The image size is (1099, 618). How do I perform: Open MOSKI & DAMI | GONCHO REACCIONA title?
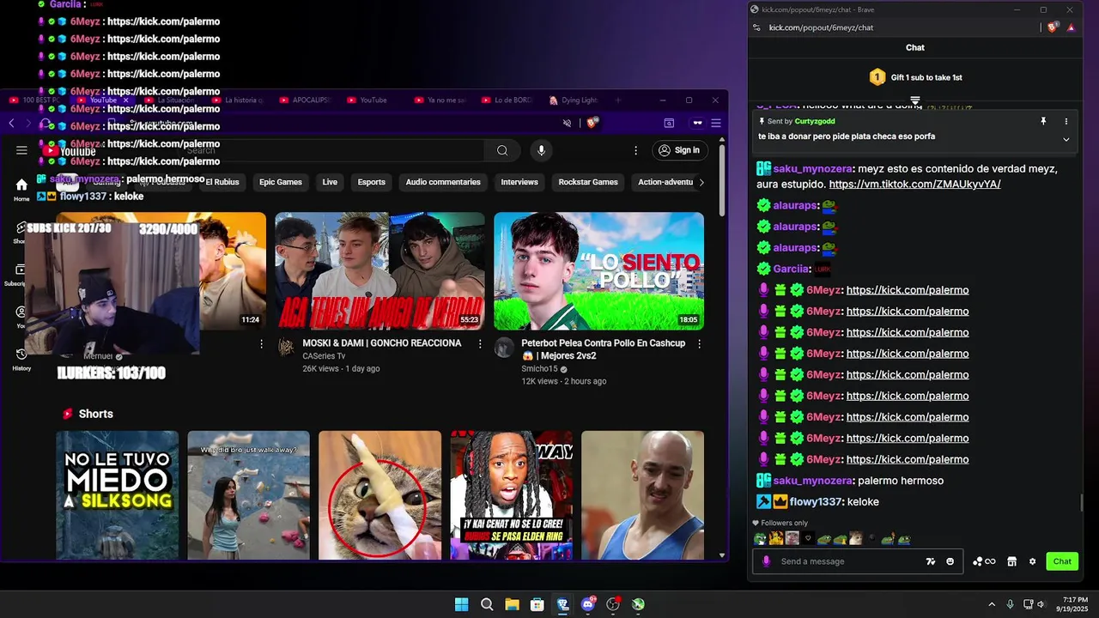coord(382,343)
